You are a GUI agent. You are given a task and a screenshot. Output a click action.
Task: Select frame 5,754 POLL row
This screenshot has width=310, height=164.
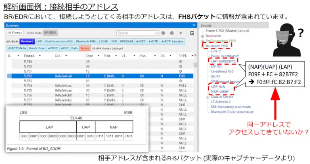[101, 86]
